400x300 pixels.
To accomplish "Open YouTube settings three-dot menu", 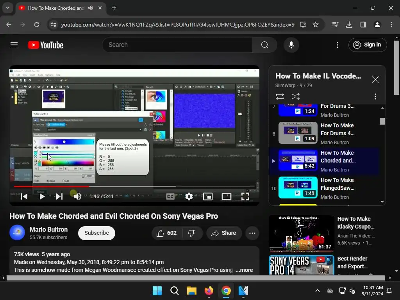I will (337, 45).
